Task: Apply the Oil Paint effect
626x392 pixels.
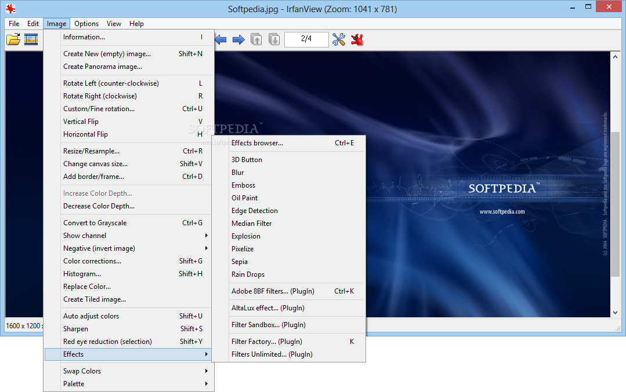Action: tap(288, 198)
